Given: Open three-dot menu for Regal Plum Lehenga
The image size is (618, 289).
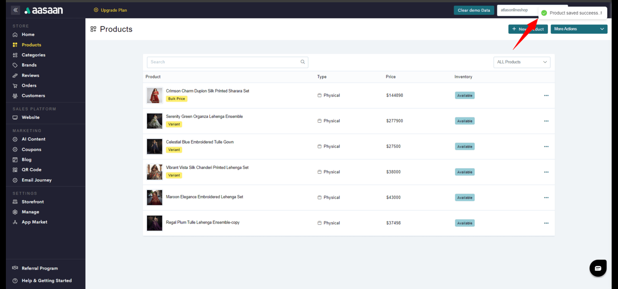Looking at the screenshot, I should click(x=546, y=223).
